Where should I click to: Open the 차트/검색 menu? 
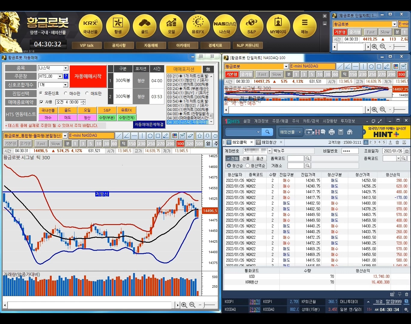coord(311,121)
